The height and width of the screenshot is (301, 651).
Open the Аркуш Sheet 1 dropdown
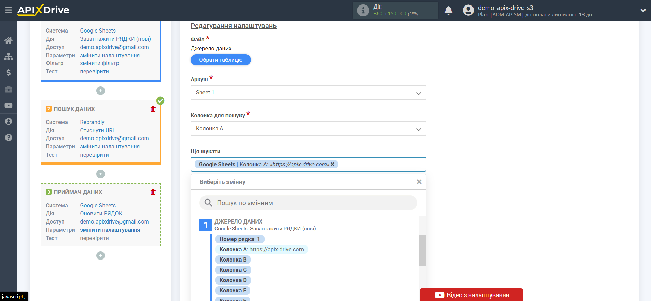[308, 93]
